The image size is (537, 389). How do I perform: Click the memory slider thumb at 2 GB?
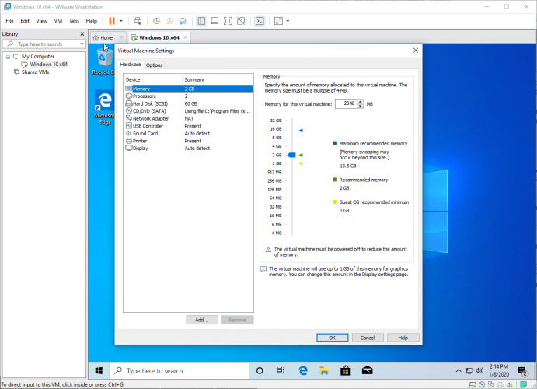[291, 155]
